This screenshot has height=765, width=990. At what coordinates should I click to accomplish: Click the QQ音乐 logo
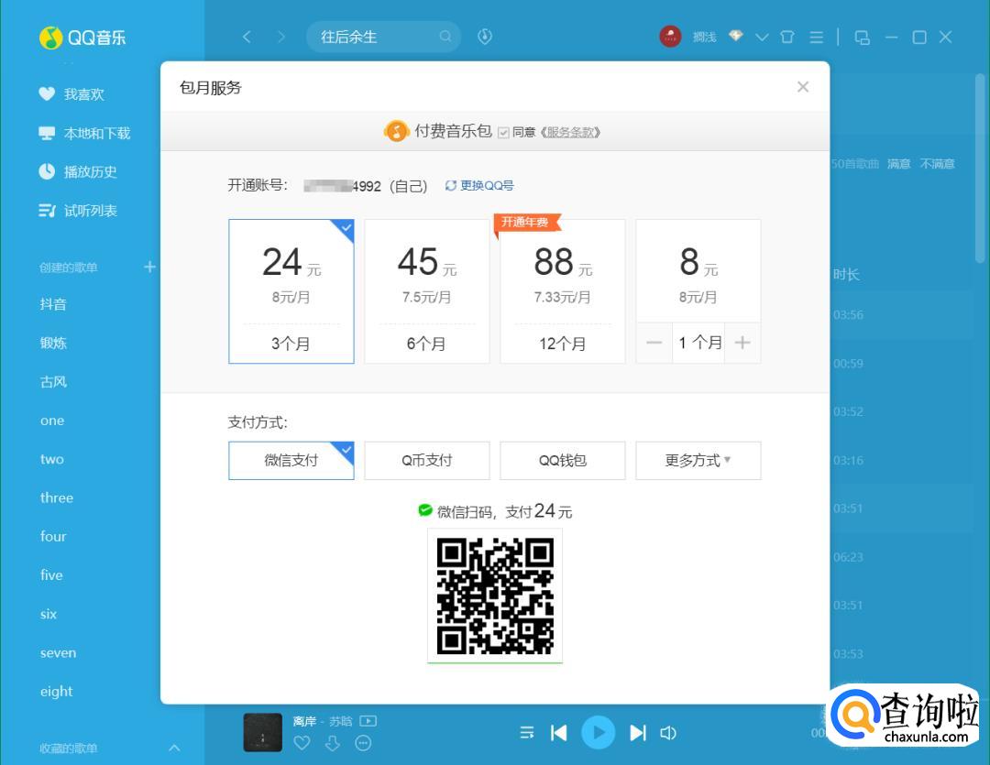[82, 38]
